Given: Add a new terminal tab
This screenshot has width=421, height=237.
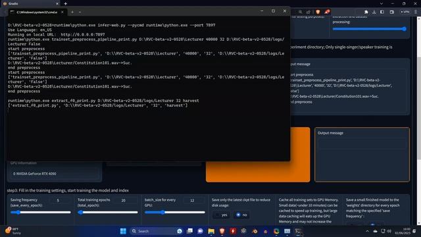Looking at the screenshot, I should (x=72, y=12).
